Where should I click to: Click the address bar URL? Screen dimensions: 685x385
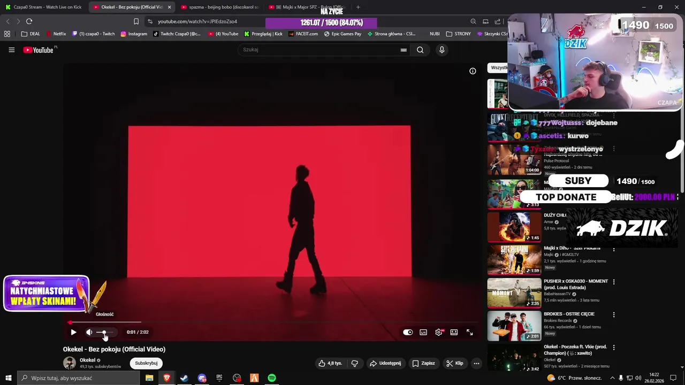pyautogui.click(x=197, y=21)
